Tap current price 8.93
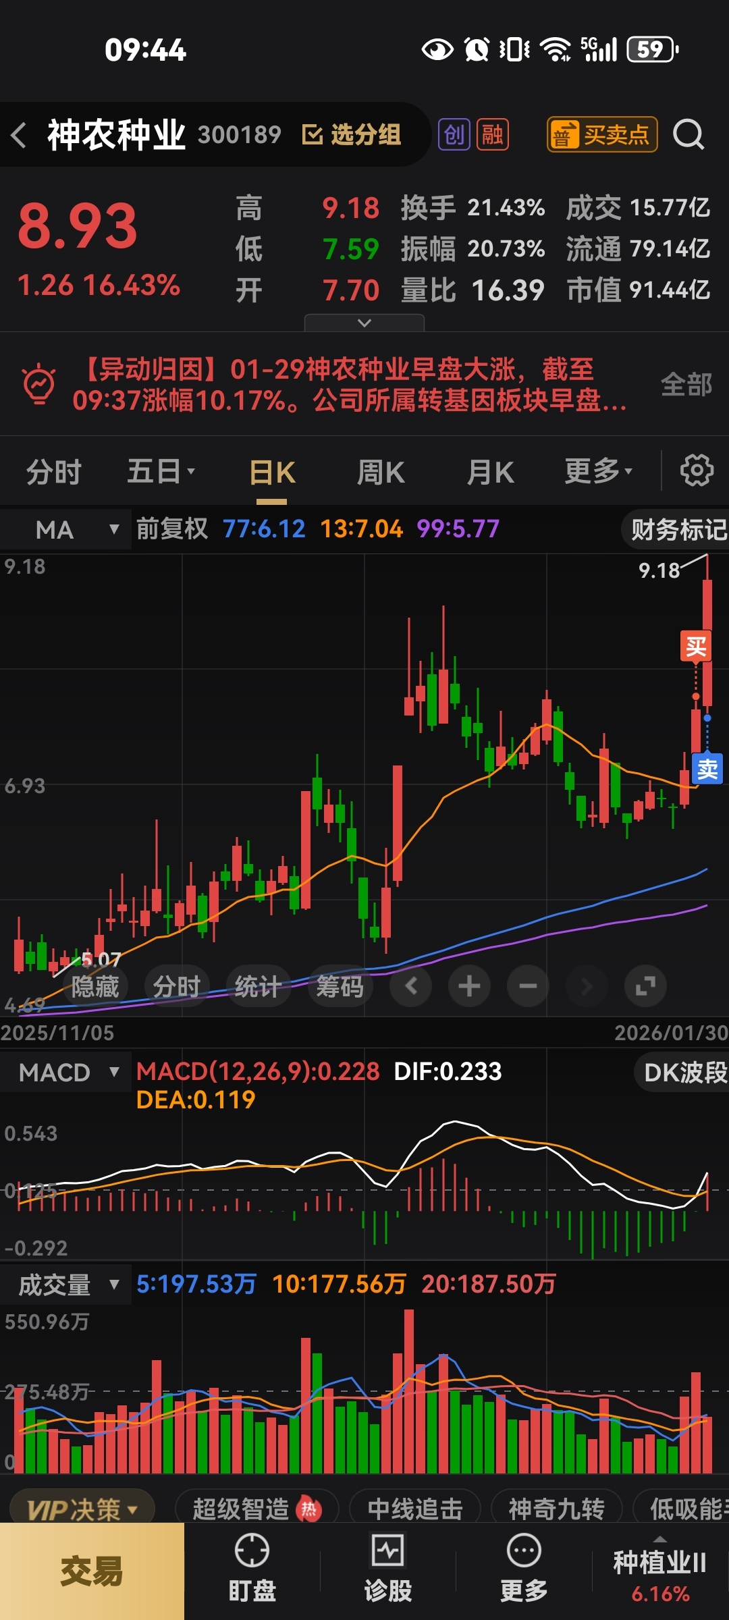Image resolution: width=729 pixels, height=1620 pixels. click(x=78, y=226)
